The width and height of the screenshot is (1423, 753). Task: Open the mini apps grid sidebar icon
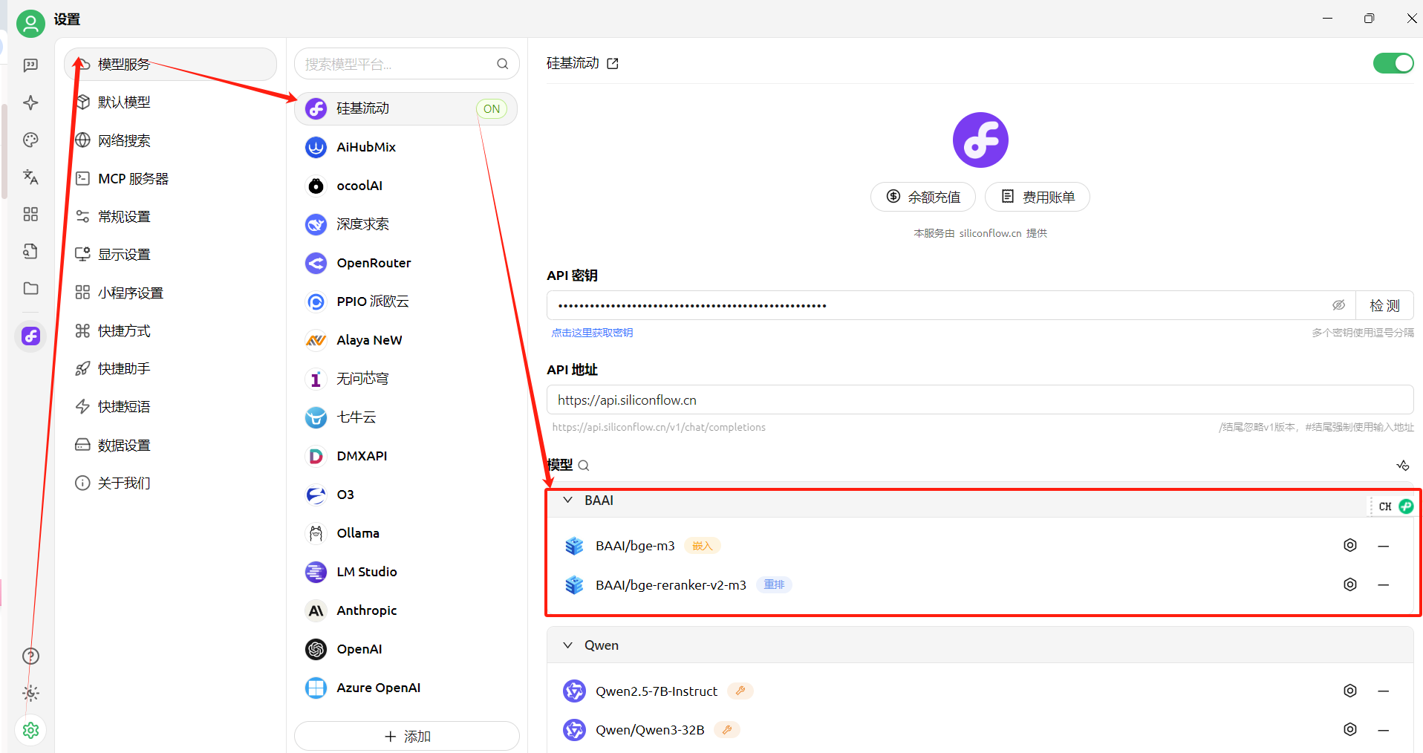(30, 214)
